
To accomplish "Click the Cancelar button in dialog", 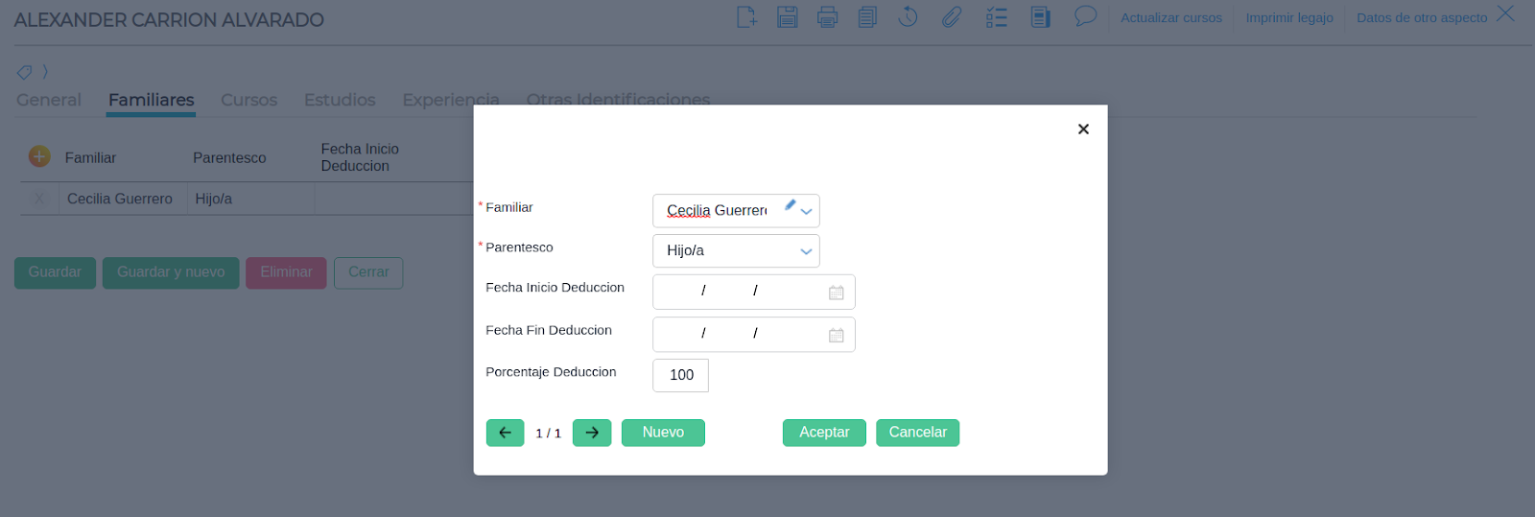I will pos(917,433).
